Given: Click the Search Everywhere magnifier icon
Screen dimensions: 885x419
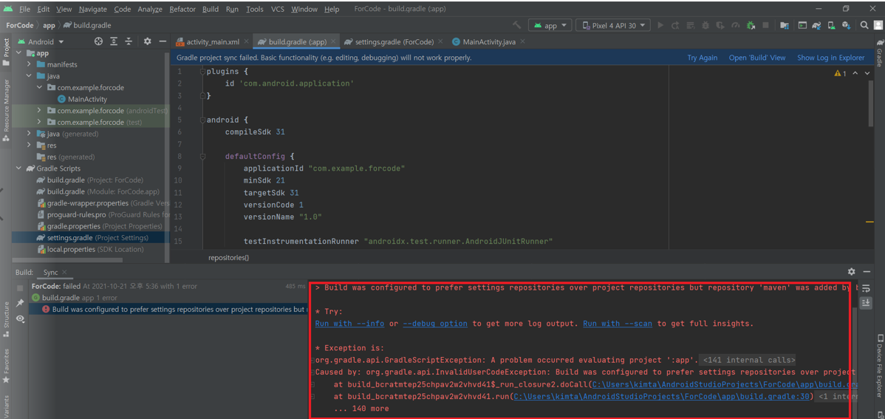Looking at the screenshot, I should pyautogui.click(x=864, y=25).
